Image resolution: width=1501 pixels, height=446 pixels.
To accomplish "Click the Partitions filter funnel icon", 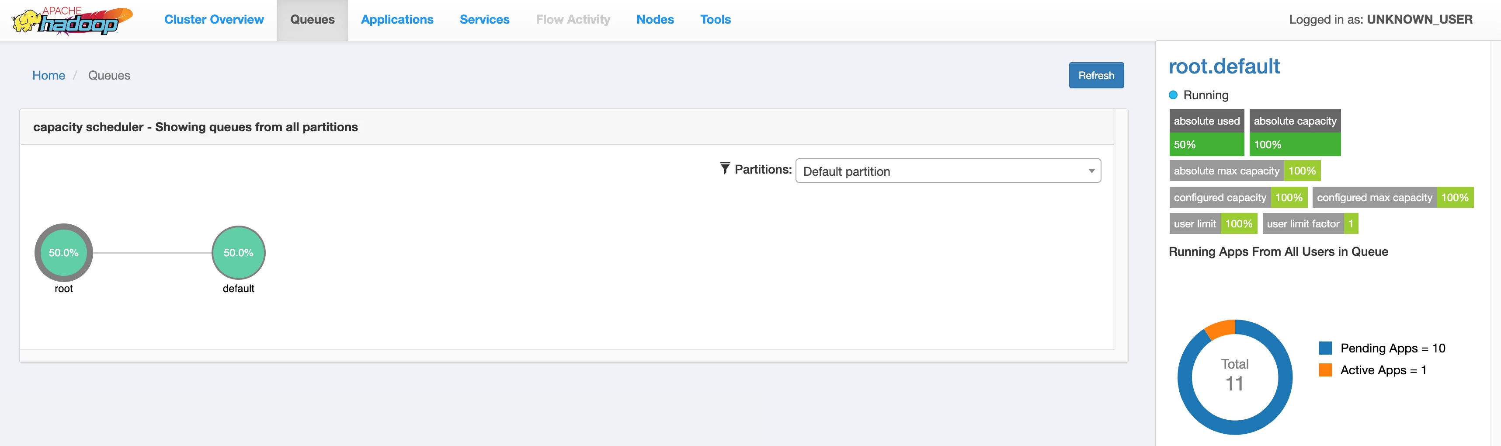I will pos(725,168).
